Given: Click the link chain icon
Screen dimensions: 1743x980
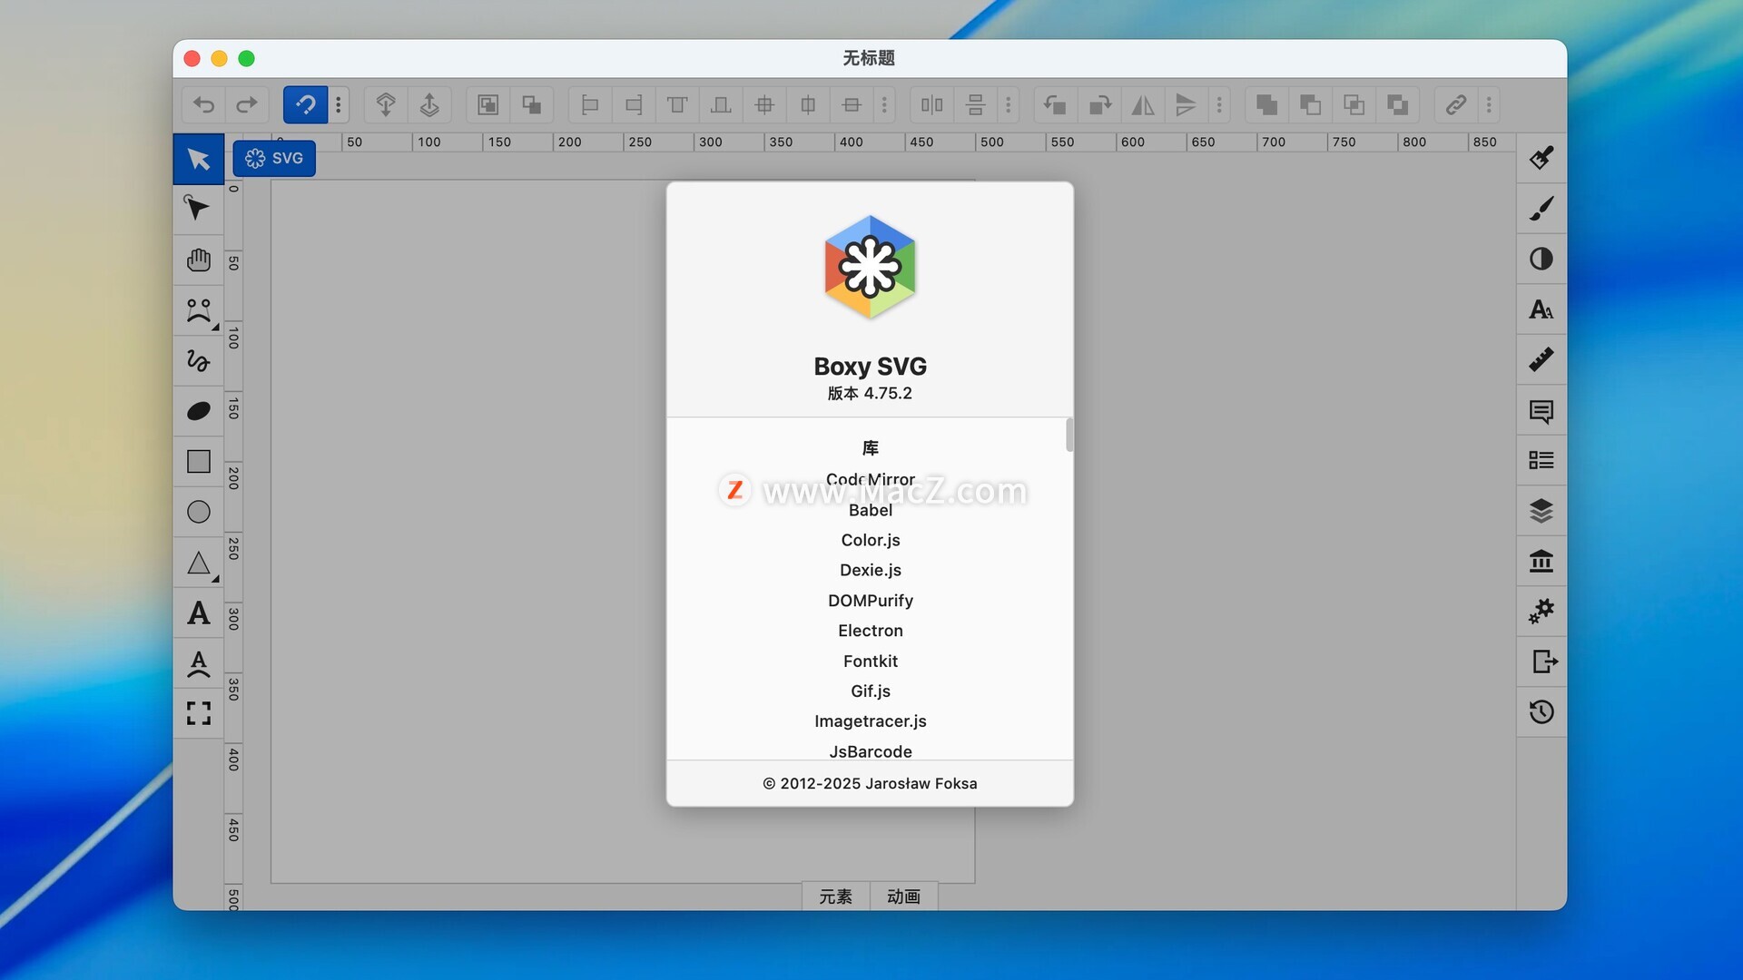Looking at the screenshot, I should pos(1456,105).
